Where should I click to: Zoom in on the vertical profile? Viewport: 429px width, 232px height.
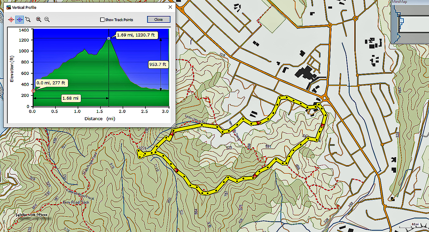click(39, 19)
